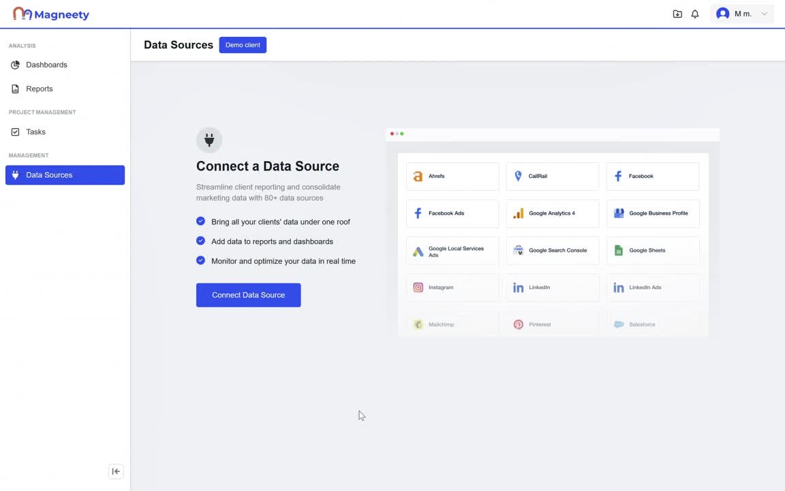The height and width of the screenshot is (491, 785).
Task: Click the Magneety logo
Action: pos(51,14)
